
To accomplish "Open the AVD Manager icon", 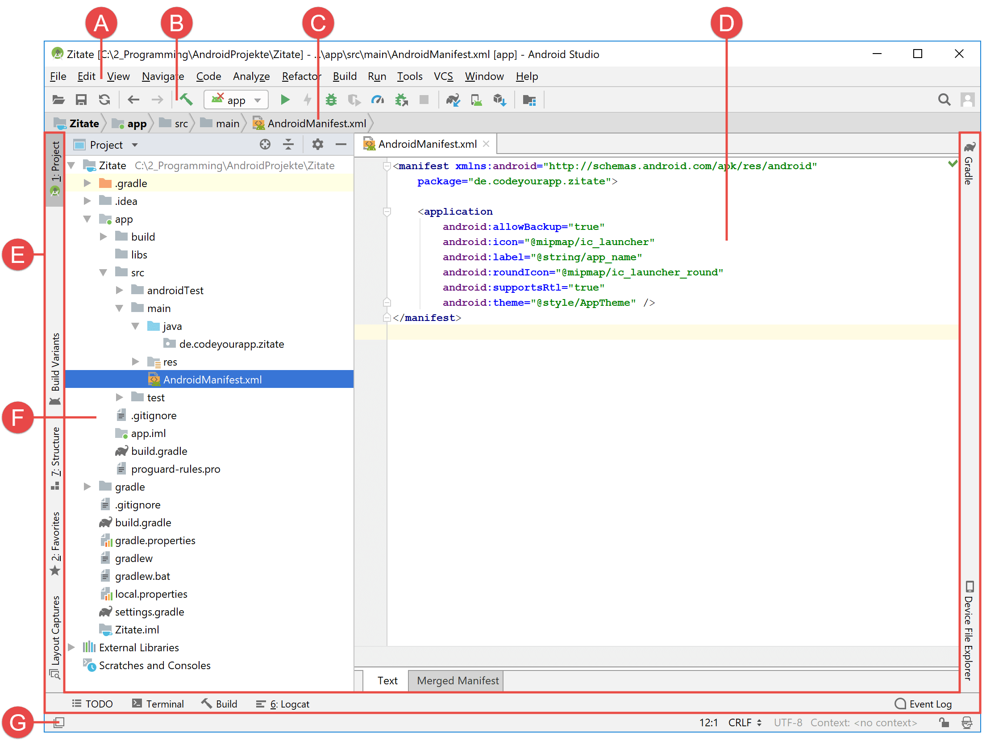I will click(476, 100).
